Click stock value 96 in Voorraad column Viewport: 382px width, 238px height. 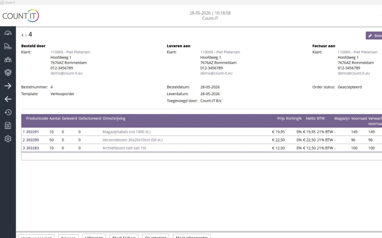353,140
